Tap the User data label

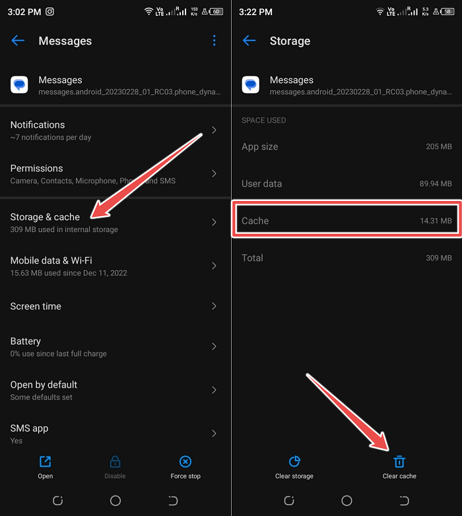click(x=261, y=184)
